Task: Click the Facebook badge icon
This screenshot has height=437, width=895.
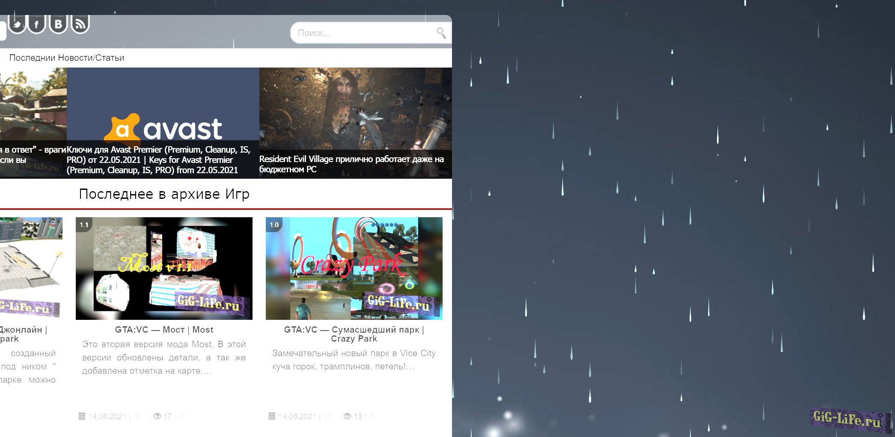Action: [37, 24]
